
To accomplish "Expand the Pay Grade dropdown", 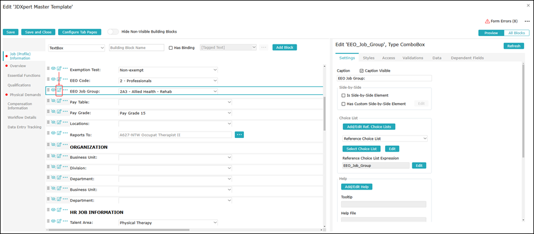I will [229, 113].
